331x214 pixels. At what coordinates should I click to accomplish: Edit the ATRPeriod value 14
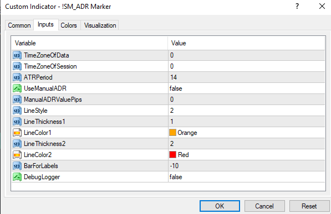(246, 77)
